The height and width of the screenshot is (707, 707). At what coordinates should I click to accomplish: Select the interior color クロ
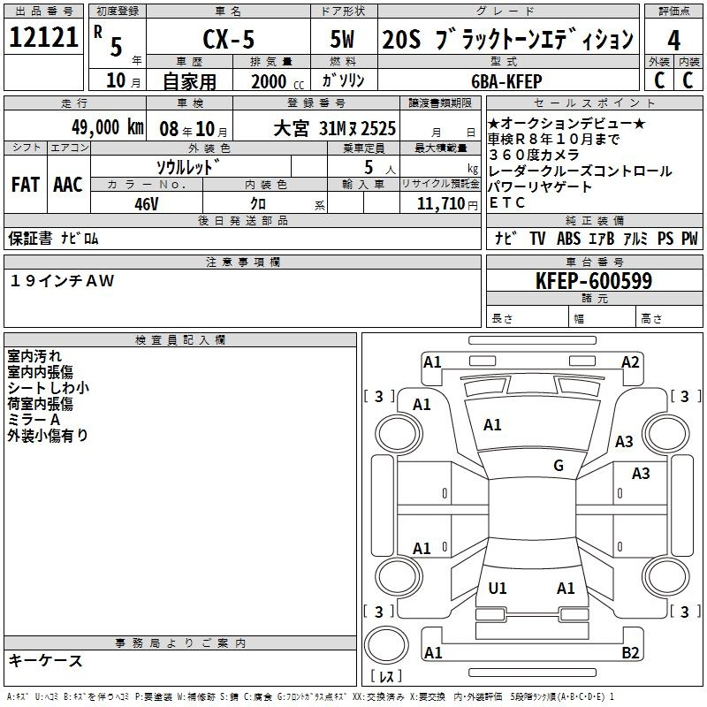tap(258, 204)
